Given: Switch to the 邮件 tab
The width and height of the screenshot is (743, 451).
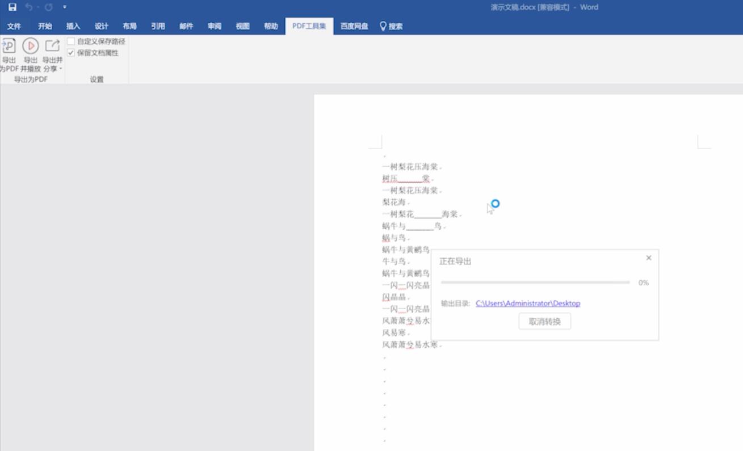Looking at the screenshot, I should point(186,26).
